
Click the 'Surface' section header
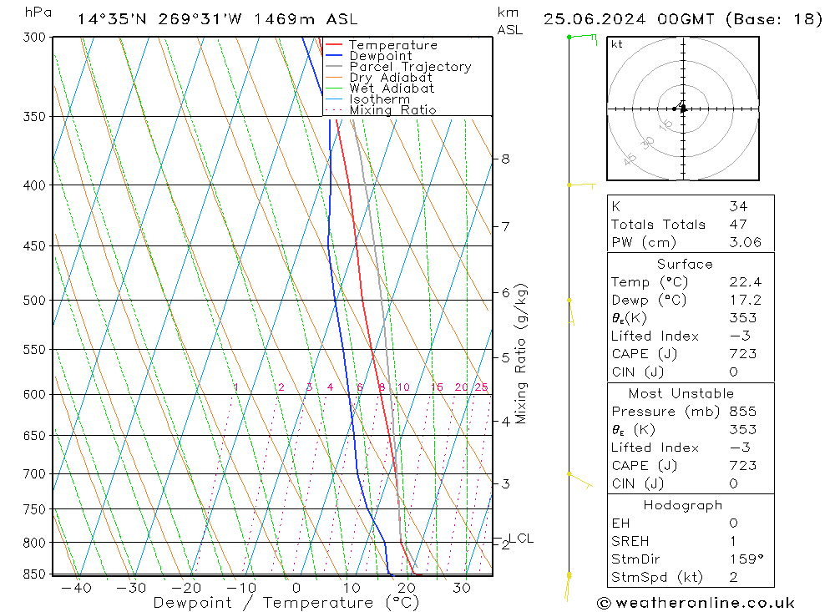coord(685,264)
